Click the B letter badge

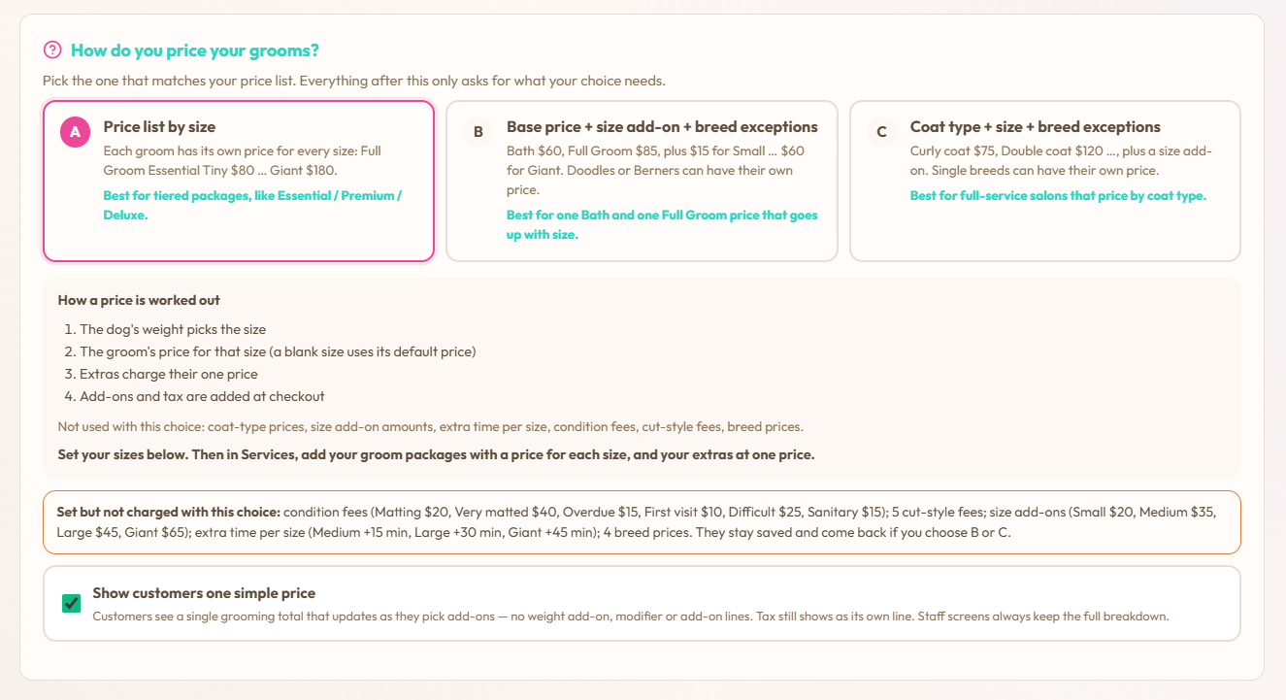pyautogui.click(x=478, y=132)
